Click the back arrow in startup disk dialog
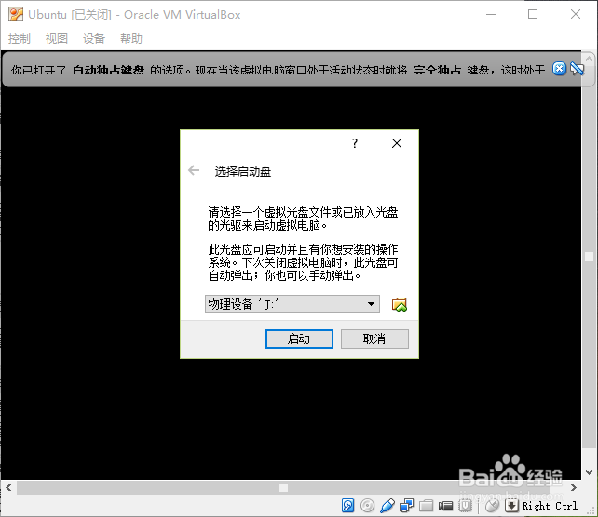Viewport: 598px width, 517px height. tap(194, 170)
